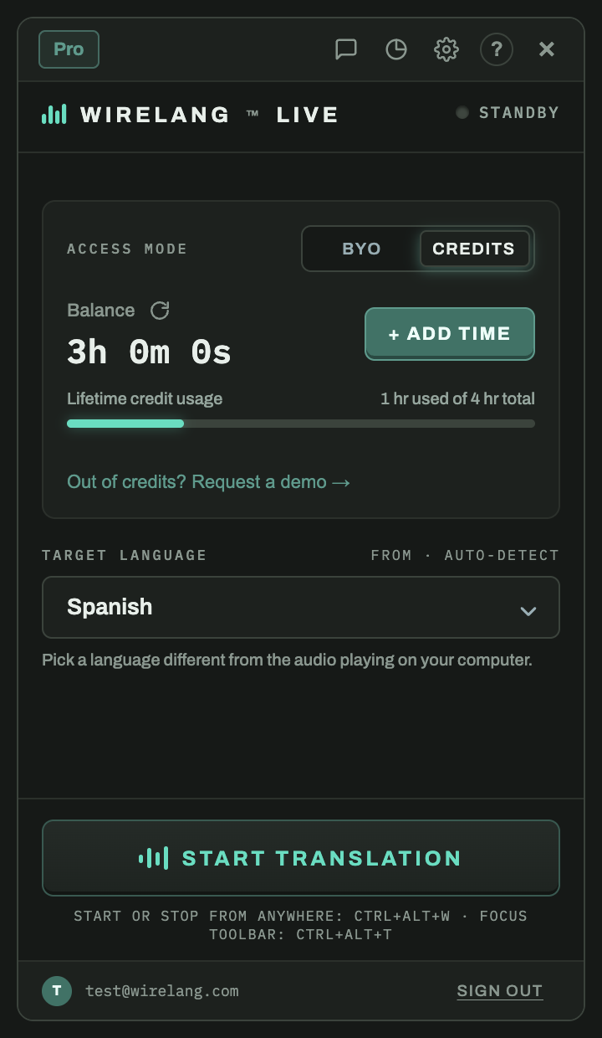The height and width of the screenshot is (1038, 602).
Task: Click the Wirelang logo bars icon
Action: click(x=54, y=115)
